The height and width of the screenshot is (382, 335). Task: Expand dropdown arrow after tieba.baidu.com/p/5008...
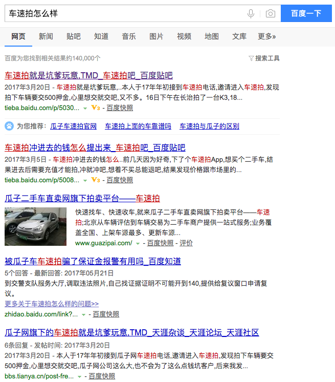(85, 181)
